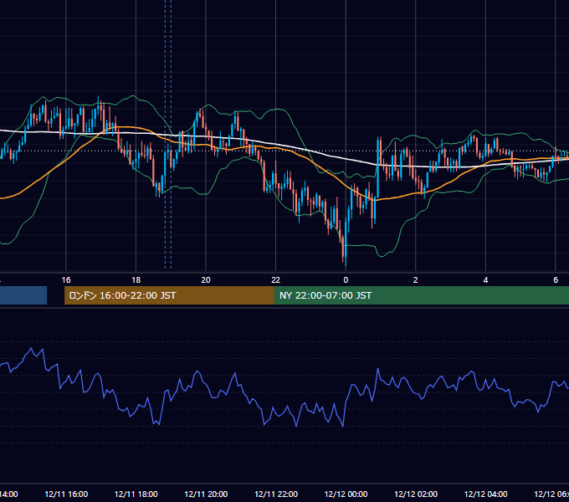Viewport: 569px width, 502px height.
Task: Click the hour label 6 on the axis
Action: click(556, 280)
